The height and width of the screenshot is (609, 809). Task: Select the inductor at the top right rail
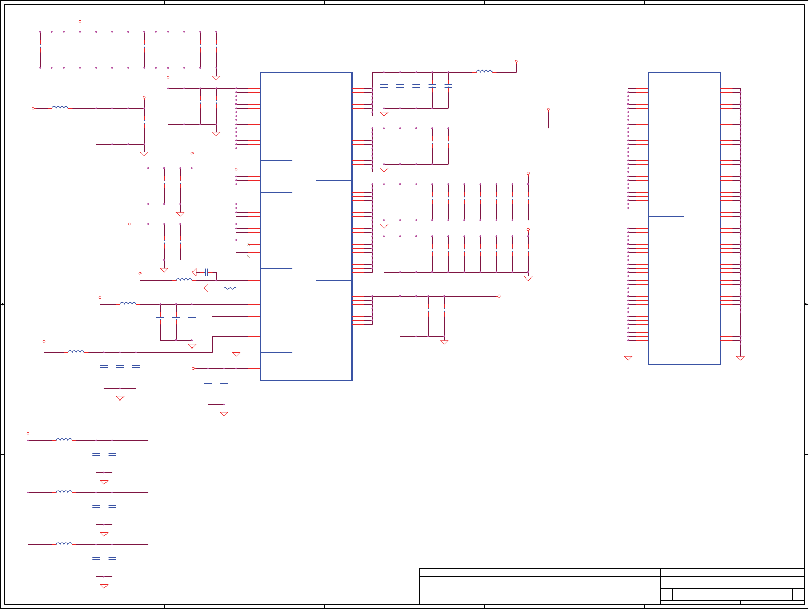pyautogui.click(x=484, y=72)
